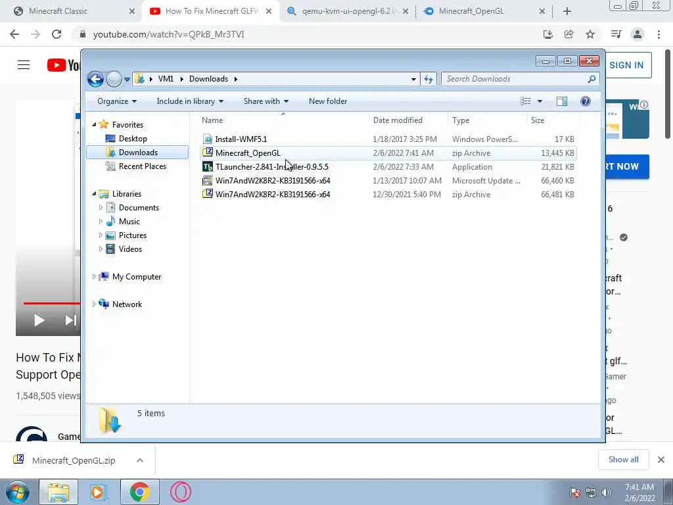The image size is (673, 505).
Task: Toggle the preview pane
Action: point(561,101)
